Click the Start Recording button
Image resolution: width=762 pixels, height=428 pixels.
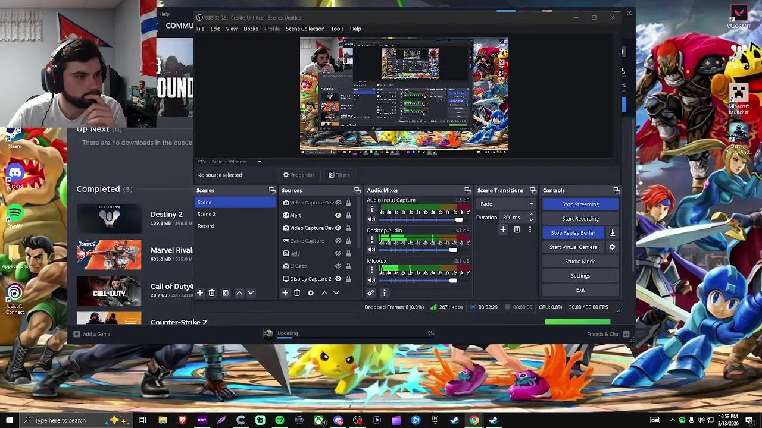580,219
